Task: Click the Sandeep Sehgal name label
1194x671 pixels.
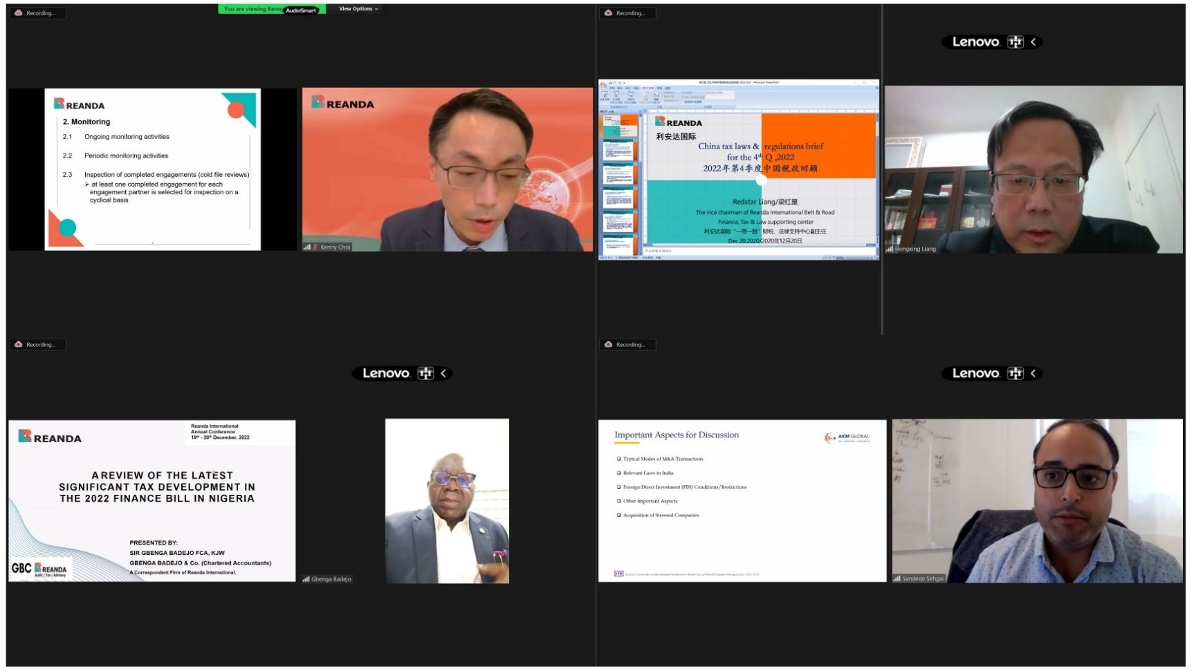Action: (923, 579)
